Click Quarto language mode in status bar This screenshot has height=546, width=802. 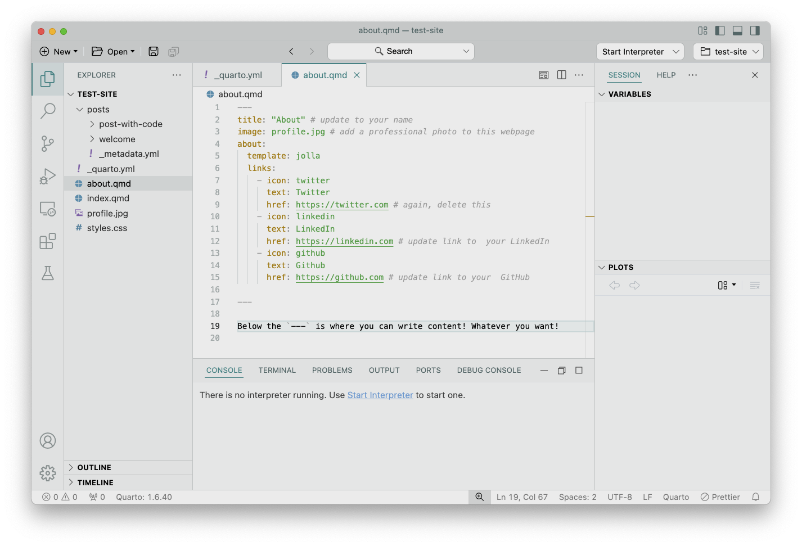[676, 497]
